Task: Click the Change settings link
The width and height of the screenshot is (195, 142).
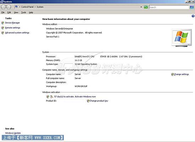Action: coord(181,74)
